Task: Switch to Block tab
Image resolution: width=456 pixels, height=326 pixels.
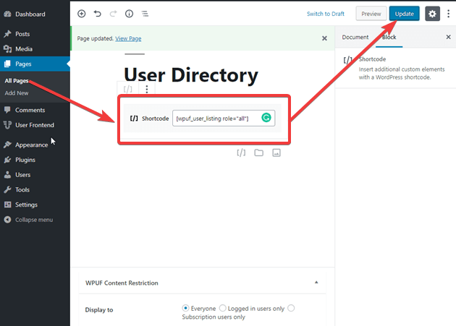Action: point(389,37)
